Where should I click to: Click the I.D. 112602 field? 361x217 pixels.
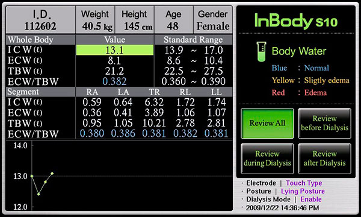point(40,20)
